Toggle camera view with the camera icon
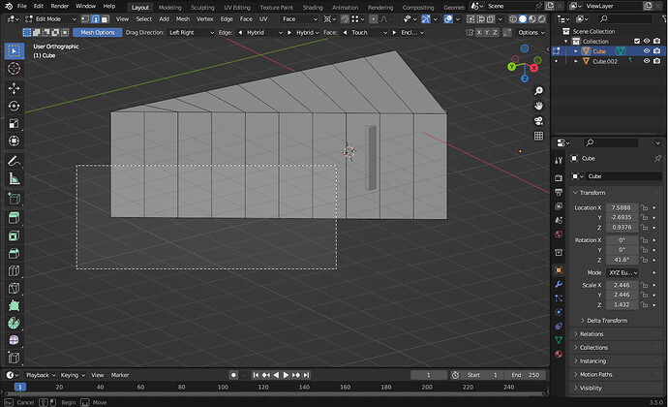 tap(539, 121)
